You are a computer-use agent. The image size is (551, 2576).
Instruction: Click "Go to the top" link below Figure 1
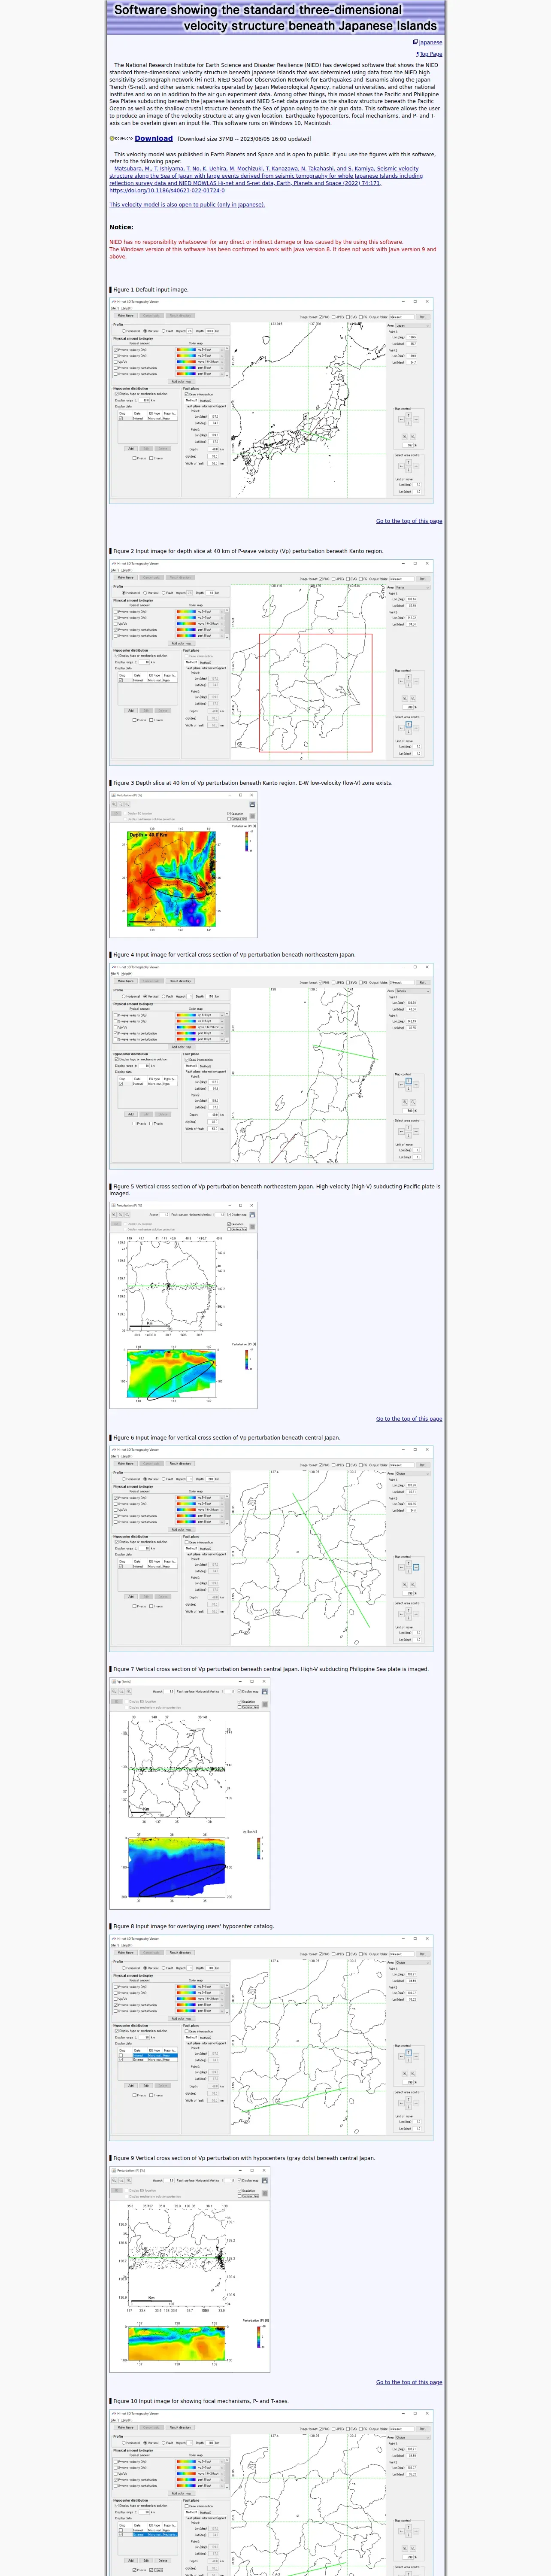tap(409, 521)
